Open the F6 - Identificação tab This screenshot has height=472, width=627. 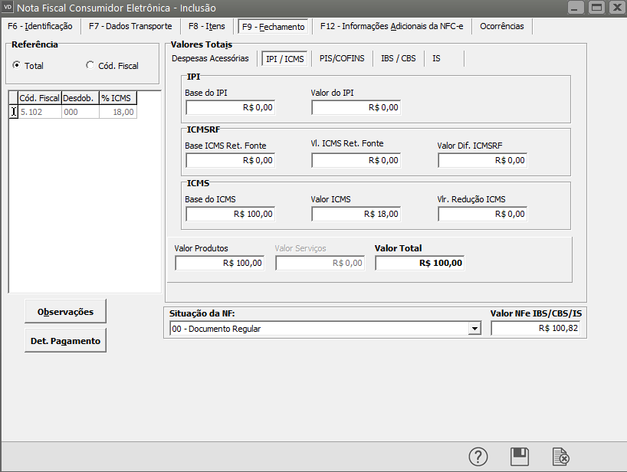click(39, 26)
